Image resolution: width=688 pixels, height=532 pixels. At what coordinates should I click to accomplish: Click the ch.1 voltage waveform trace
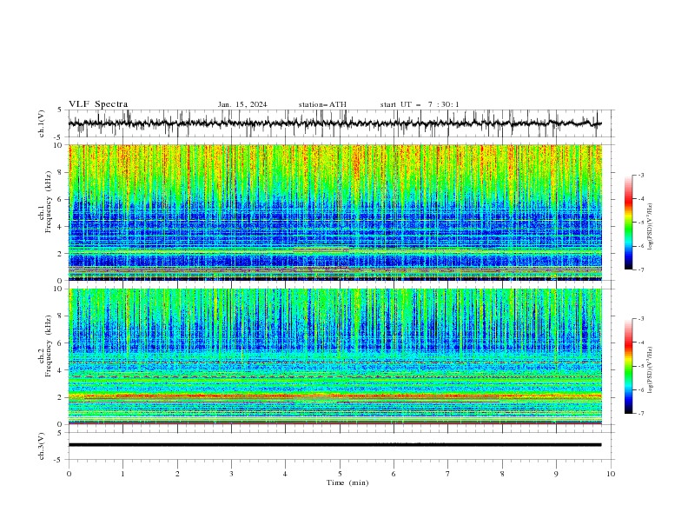point(334,123)
